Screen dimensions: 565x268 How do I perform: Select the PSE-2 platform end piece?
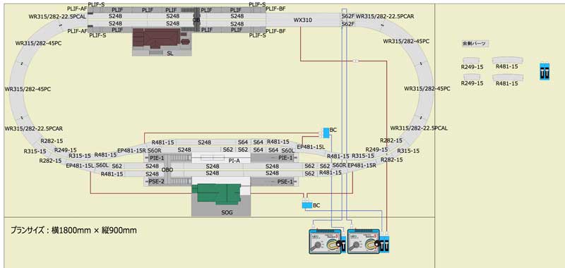[x=156, y=182]
